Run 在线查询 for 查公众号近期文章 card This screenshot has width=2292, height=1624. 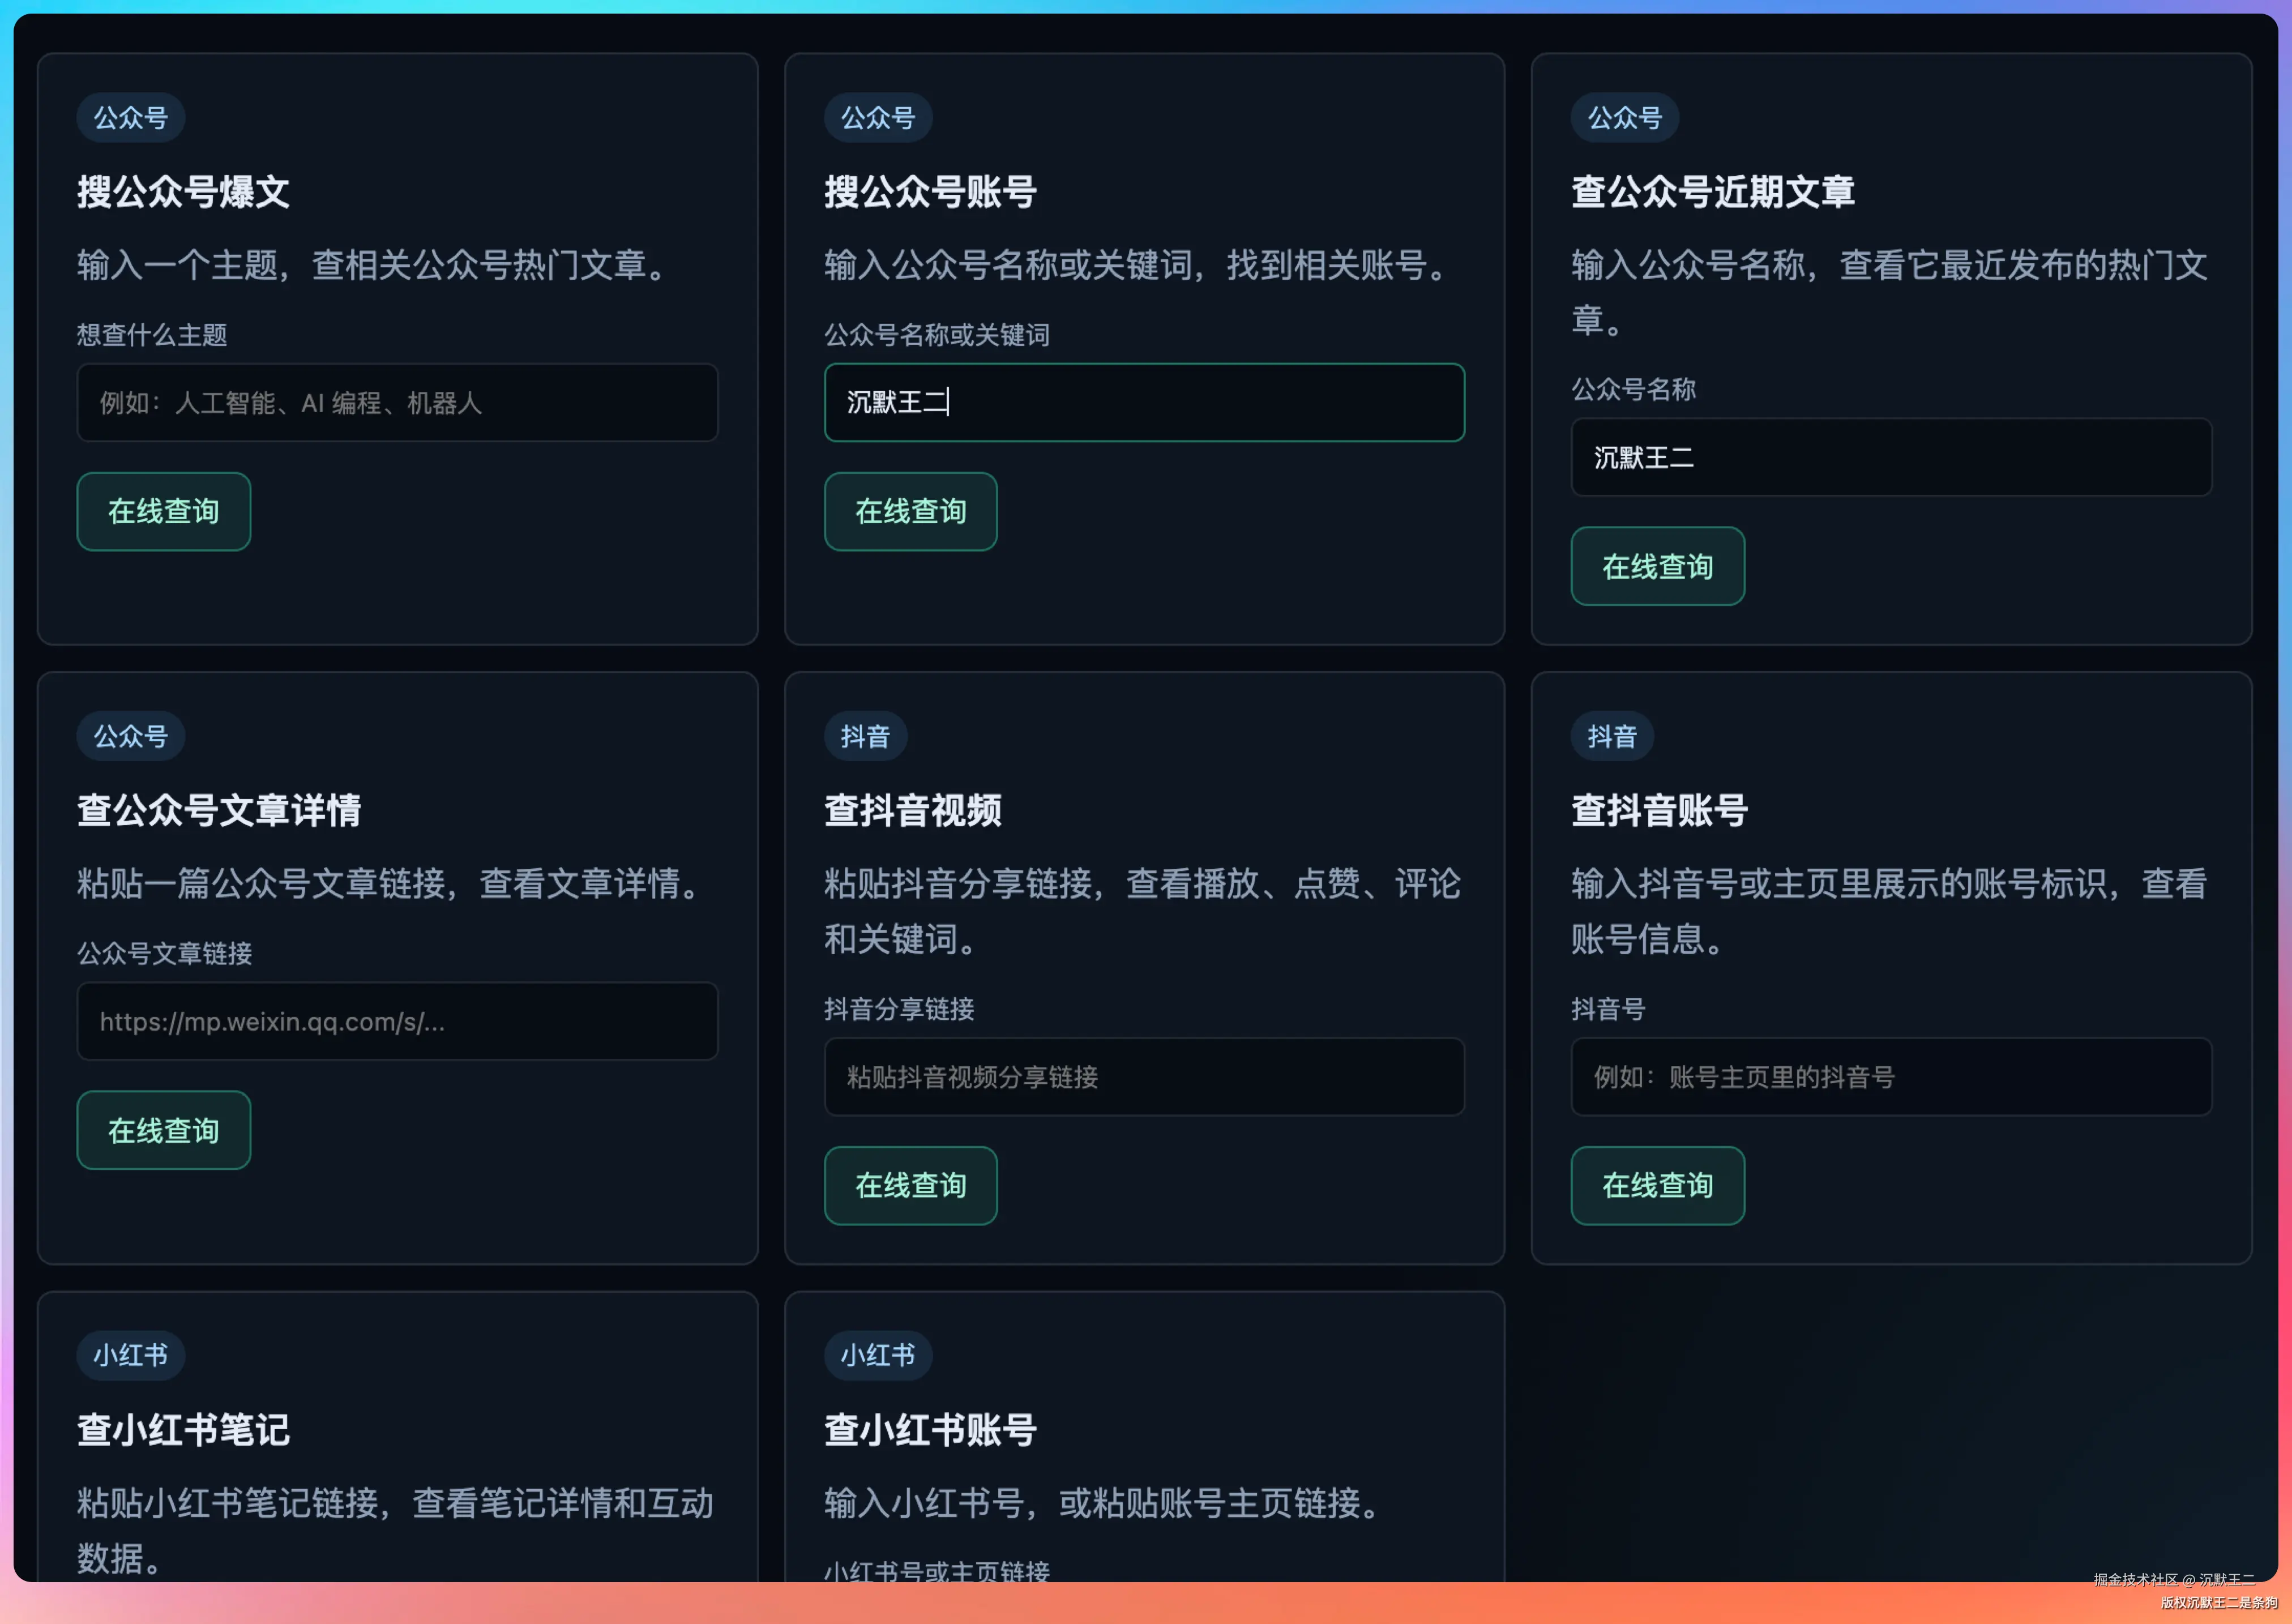[1658, 567]
